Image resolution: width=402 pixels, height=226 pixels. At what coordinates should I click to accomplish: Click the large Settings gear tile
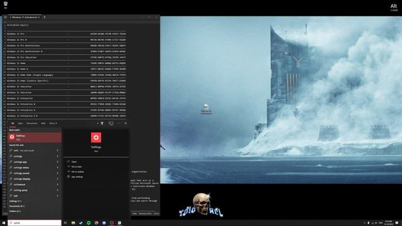point(96,137)
